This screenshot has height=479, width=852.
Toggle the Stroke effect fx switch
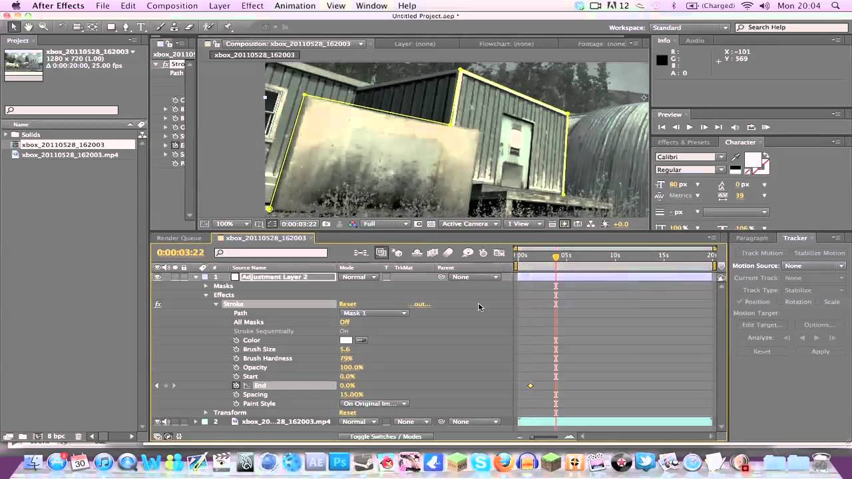point(158,304)
